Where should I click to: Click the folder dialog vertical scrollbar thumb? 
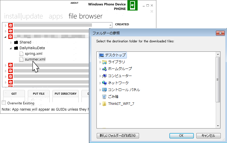(x=218, y=80)
